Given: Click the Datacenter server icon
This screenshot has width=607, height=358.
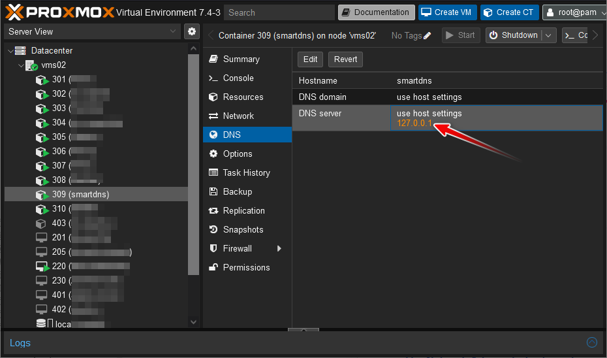Looking at the screenshot, I should (x=20, y=50).
